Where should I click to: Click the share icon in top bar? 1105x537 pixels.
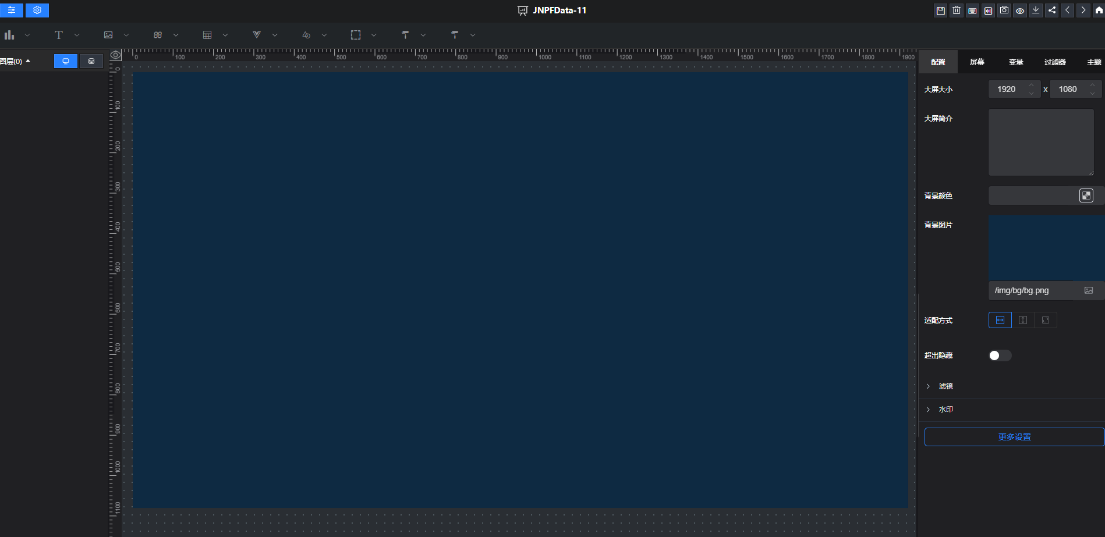1052,10
